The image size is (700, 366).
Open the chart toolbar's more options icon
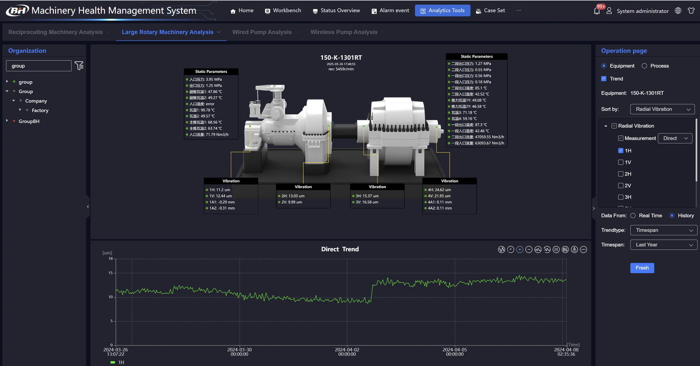[x=584, y=249]
